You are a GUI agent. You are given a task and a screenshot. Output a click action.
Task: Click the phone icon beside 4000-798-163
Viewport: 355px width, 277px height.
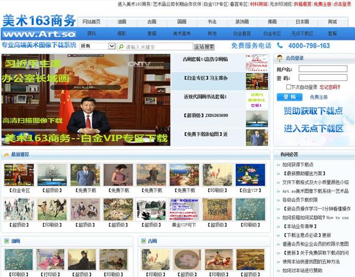click(280, 45)
